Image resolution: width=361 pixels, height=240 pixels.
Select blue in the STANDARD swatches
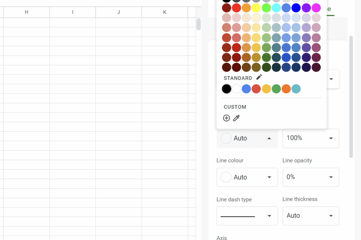[x=246, y=89]
